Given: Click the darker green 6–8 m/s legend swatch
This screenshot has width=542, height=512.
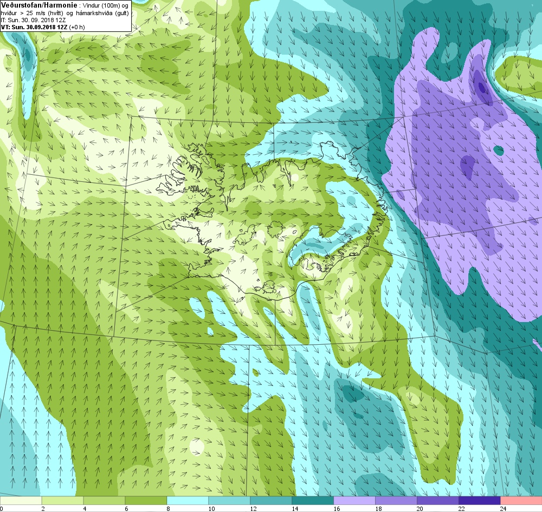Looking at the screenshot, I should [x=146, y=501].
